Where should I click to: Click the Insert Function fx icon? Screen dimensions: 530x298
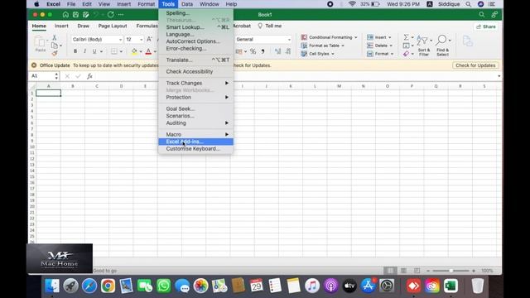(89, 76)
